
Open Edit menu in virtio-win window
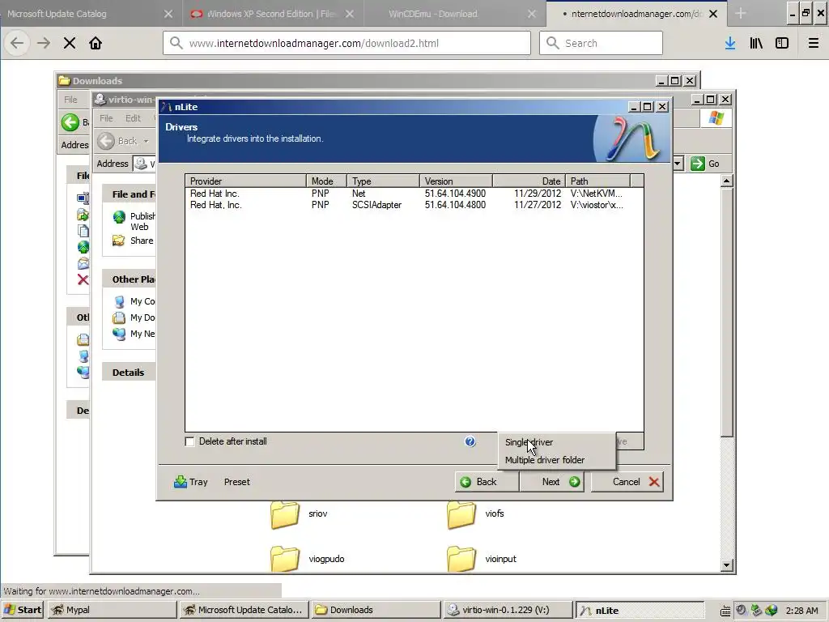click(x=133, y=118)
